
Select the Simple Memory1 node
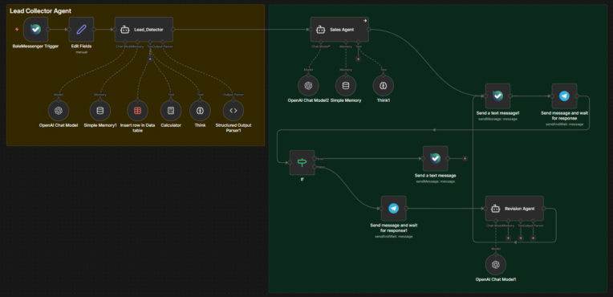[100, 111]
